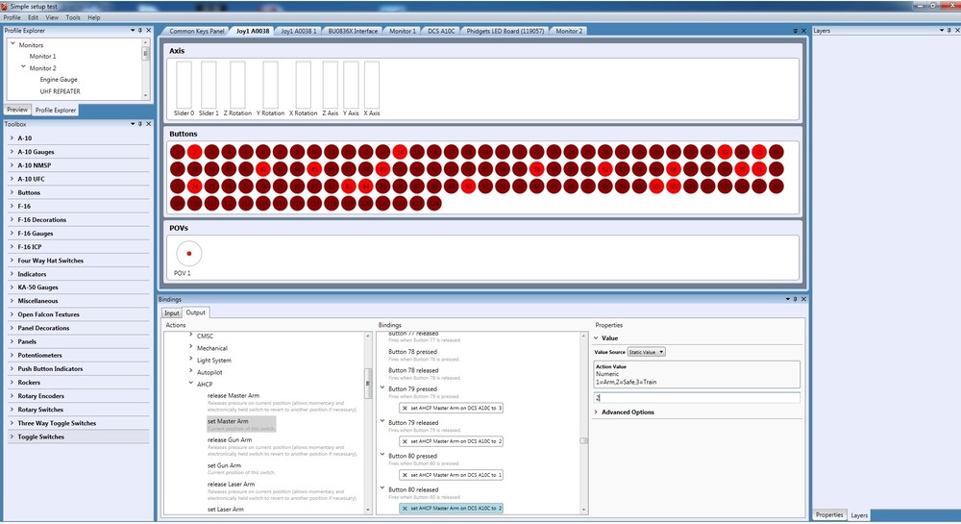961x524 pixels.
Task: Close the Bindings panel
Action: (x=802, y=299)
